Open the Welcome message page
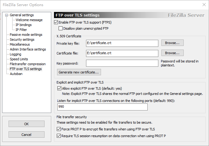The height and width of the screenshot is (146, 209). pyautogui.click(x=29, y=20)
